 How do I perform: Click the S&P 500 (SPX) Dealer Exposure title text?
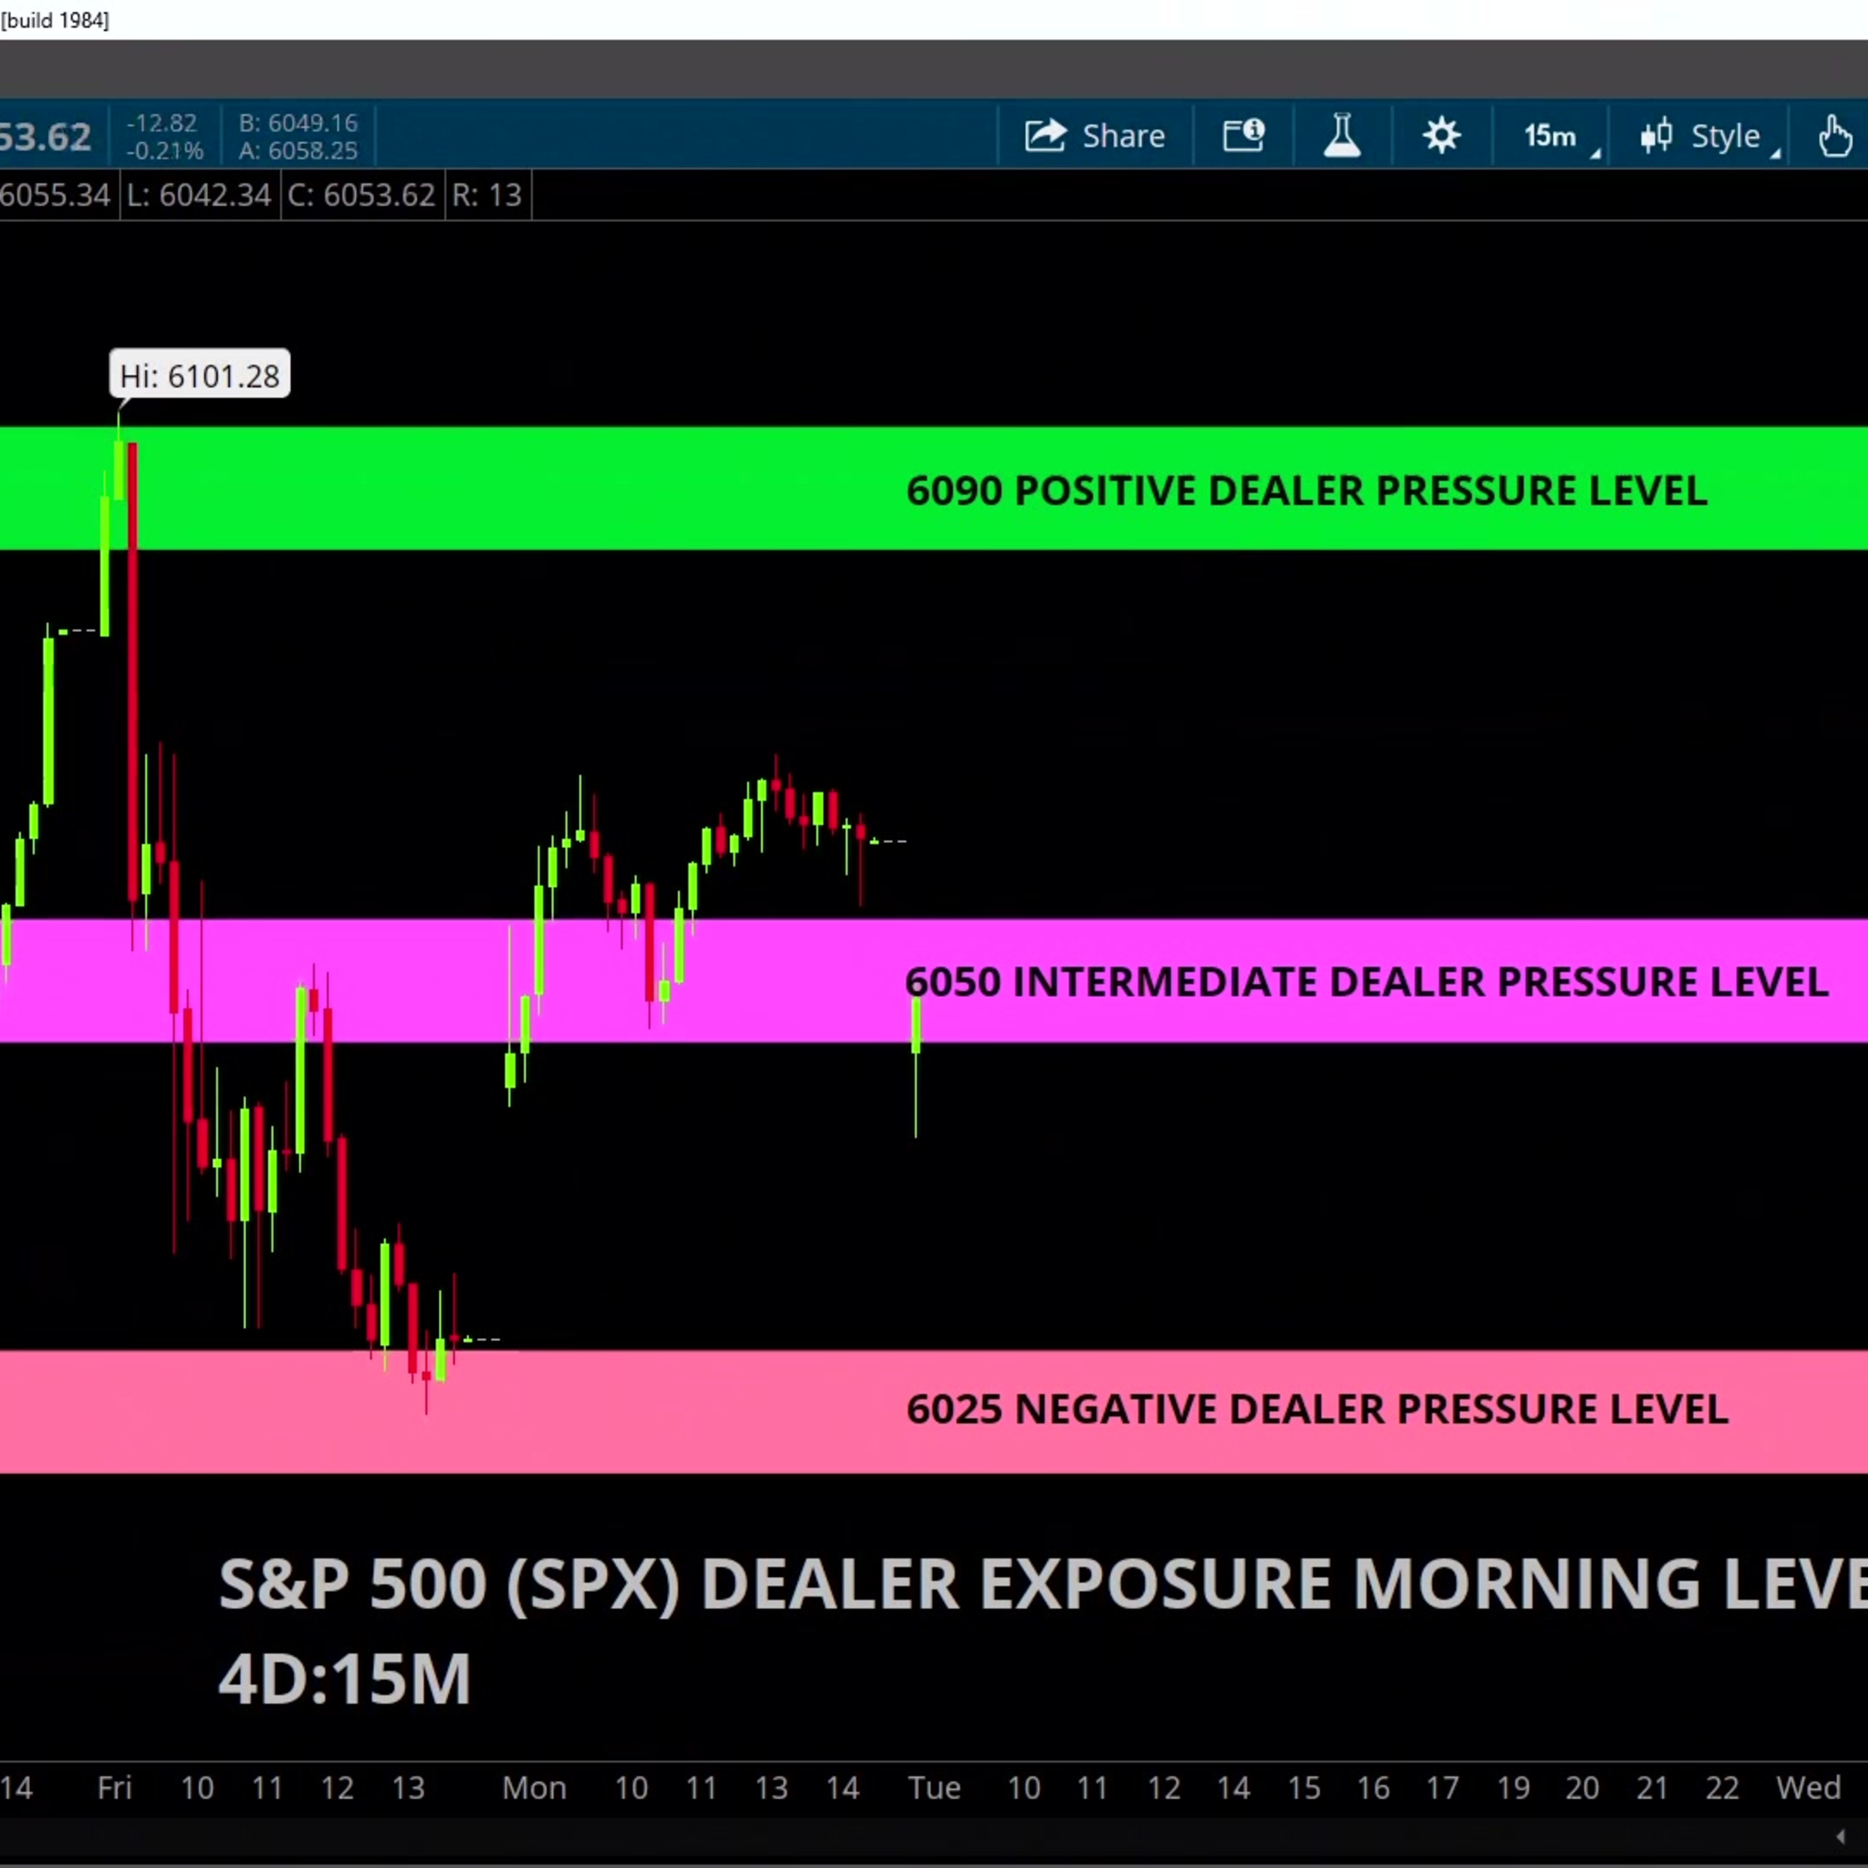(x=1042, y=1585)
